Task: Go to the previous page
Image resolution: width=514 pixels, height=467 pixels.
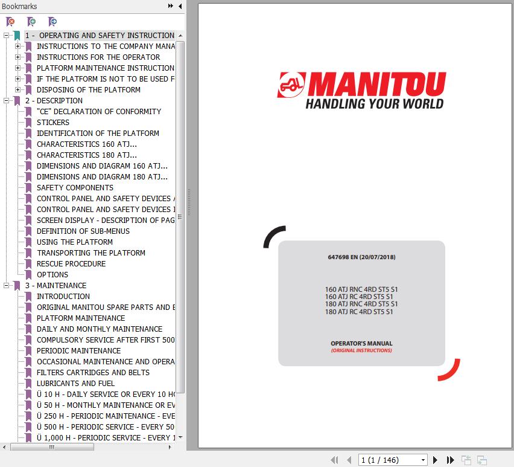Action: coord(349,460)
